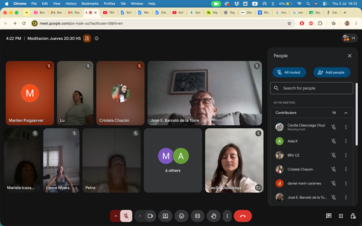
Task: Click the red leave call button
Action: pyautogui.click(x=243, y=216)
